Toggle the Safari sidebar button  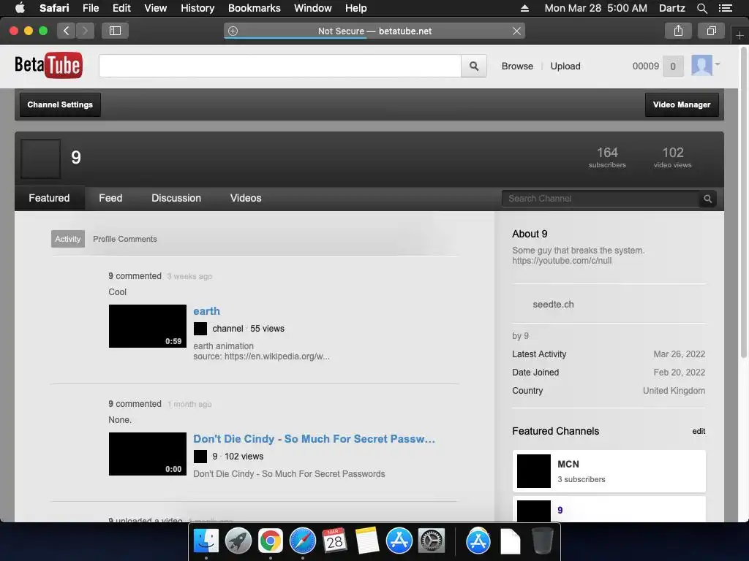tap(115, 31)
